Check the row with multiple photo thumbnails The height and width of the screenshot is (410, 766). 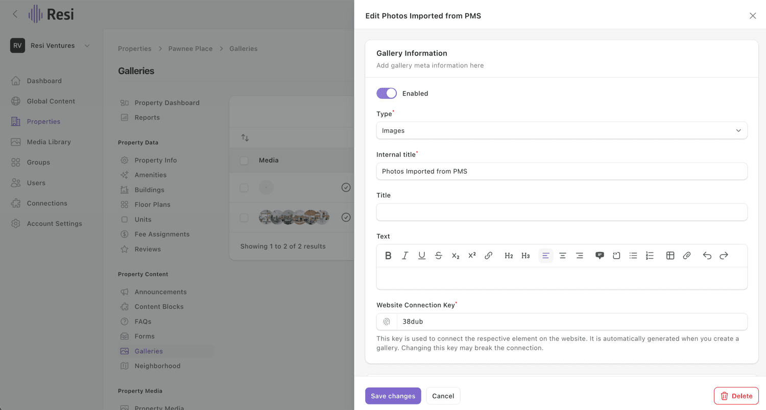pos(244,218)
